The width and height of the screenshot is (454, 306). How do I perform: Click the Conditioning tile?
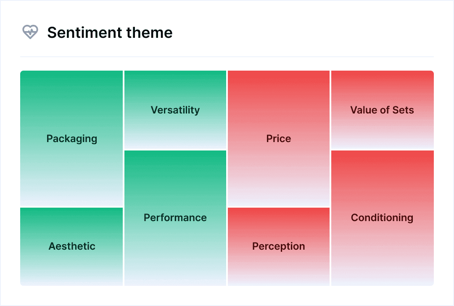click(x=382, y=244)
